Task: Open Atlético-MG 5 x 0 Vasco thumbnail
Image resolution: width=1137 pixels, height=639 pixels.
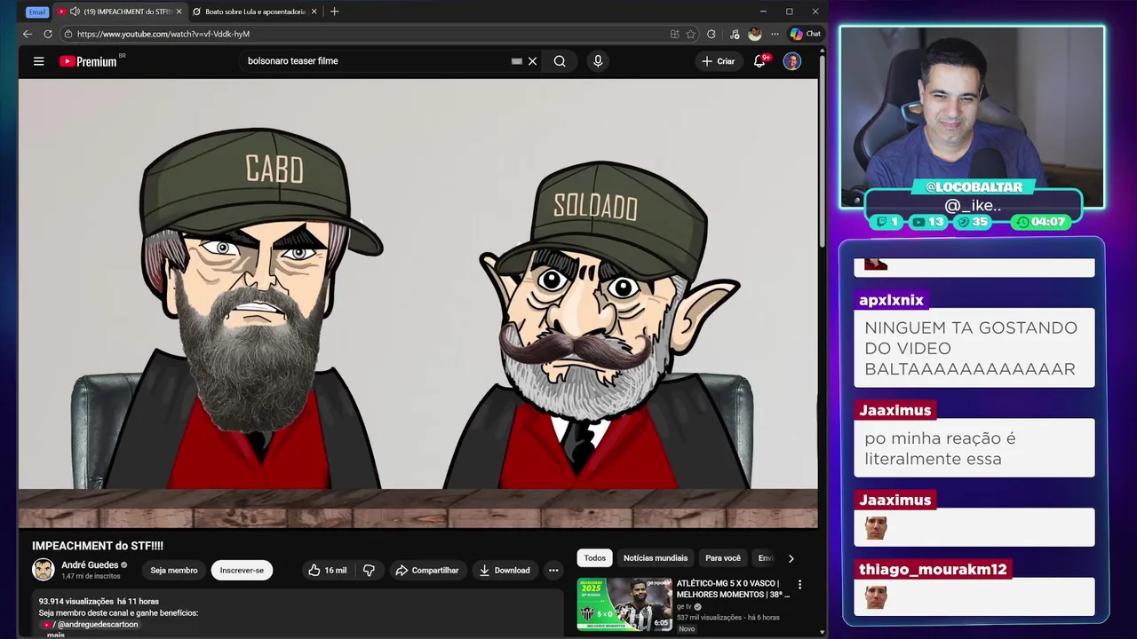Action: [624, 604]
